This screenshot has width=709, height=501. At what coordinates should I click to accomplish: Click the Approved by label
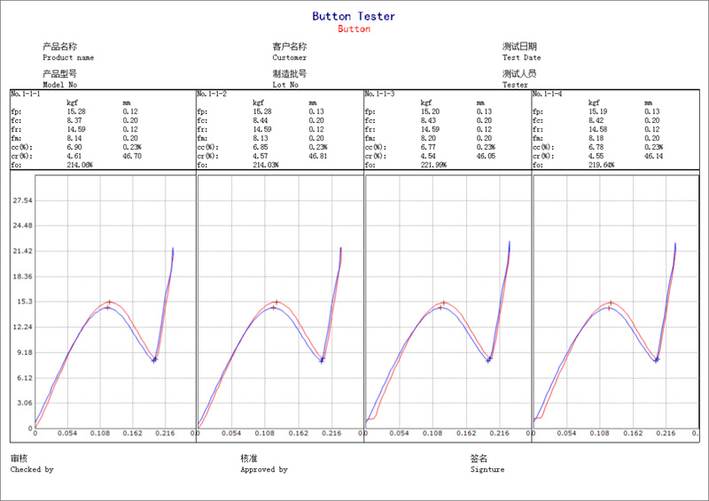pyautogui.click(x=264, y=470)
